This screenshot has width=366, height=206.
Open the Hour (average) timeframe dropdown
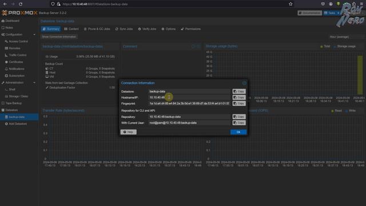(347, 37)
